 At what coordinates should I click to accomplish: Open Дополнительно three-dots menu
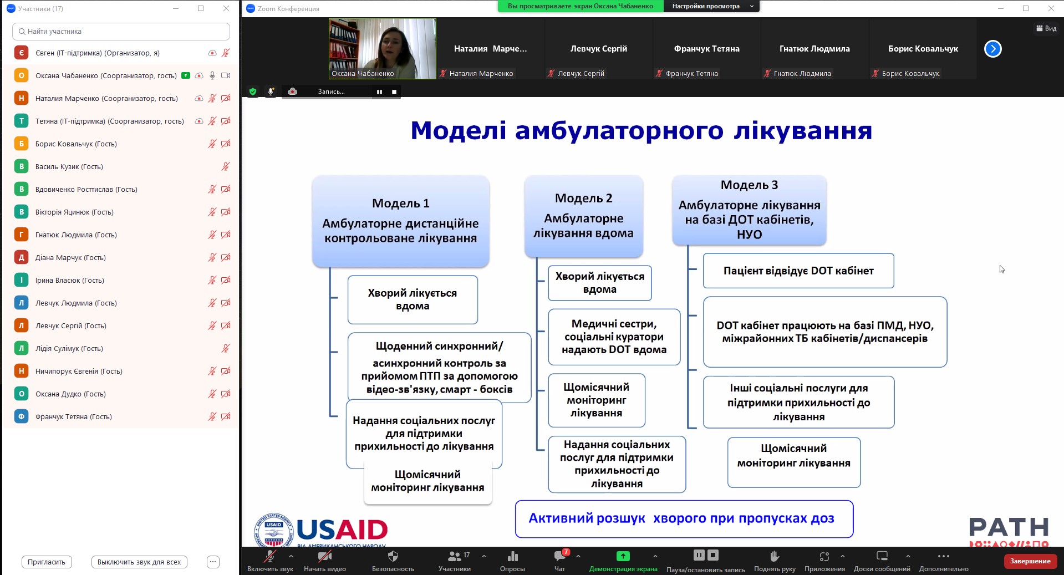pos(943,556)
